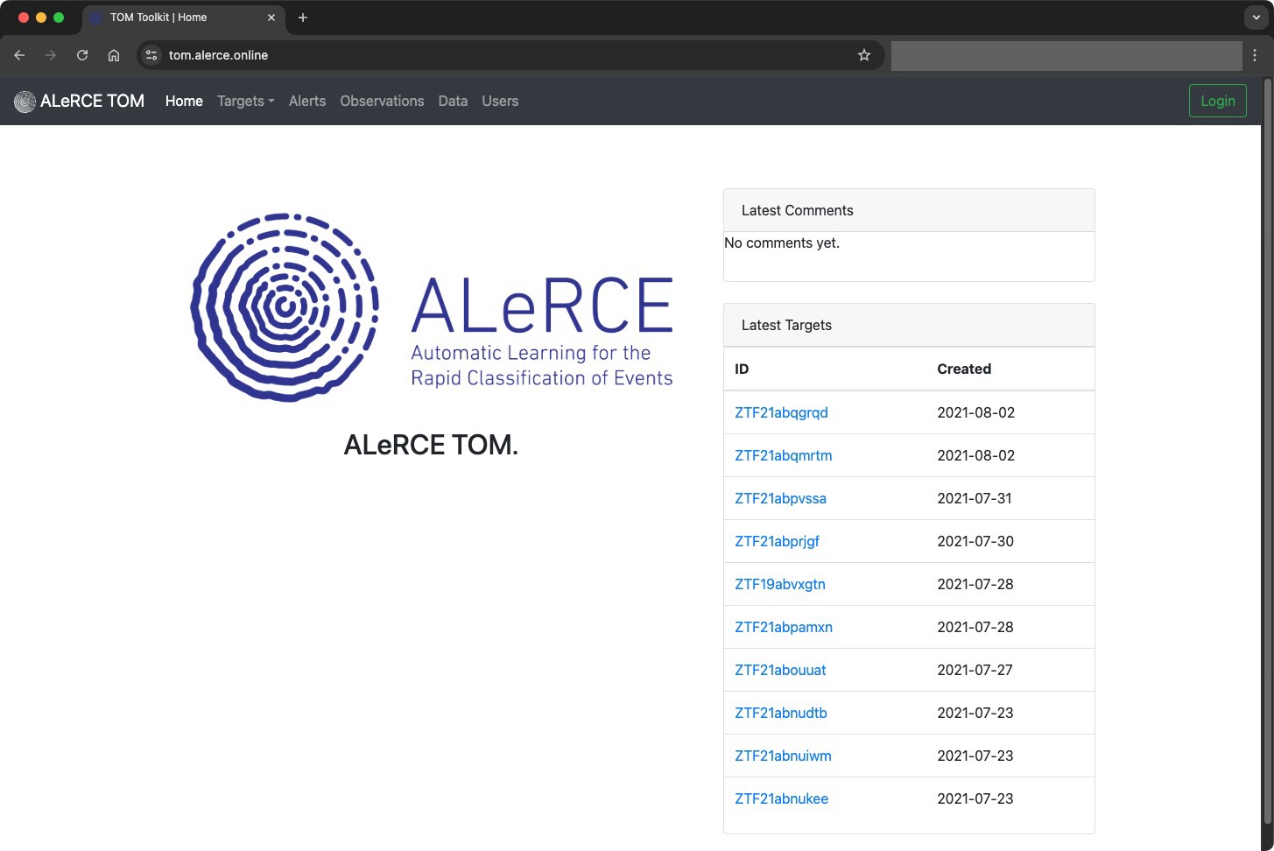Viewport: 1274px width, 851px height.
Task: Open the site information icon in address bar
Action: (x=151, y=55)
